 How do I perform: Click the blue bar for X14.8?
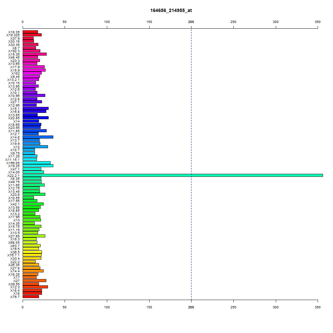pos(38,137)
